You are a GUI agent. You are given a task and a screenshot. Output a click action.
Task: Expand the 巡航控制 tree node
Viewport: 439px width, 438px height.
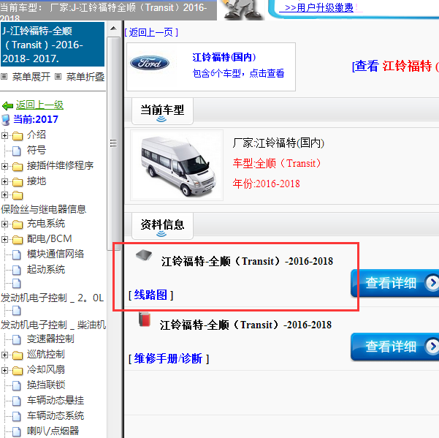4,355
